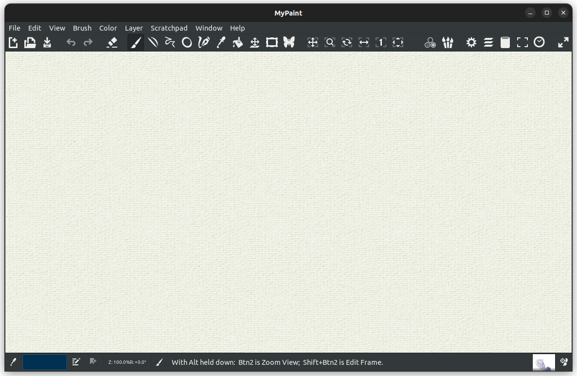Image resolution: width=577 pixels, height=376 pixels.
Task: Open the color swatch in the status bar
Action: 45,362
